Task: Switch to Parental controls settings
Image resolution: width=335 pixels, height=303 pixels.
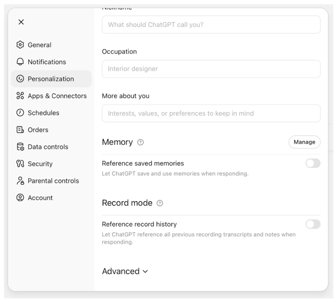Action: [51, 181]
